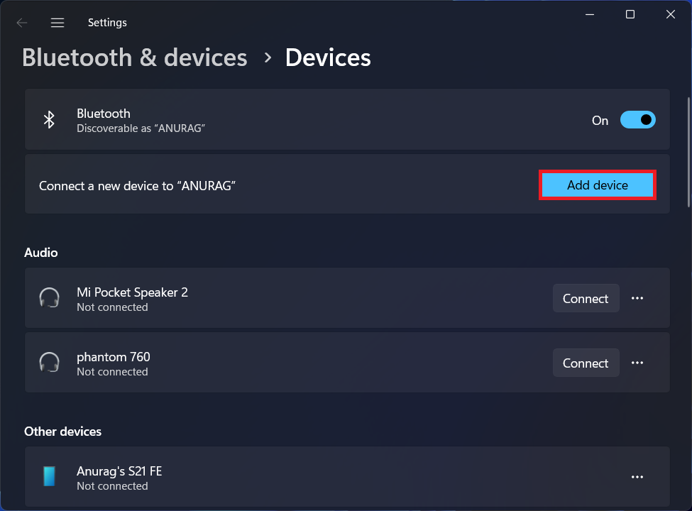The image size is (692, 511).
Task: Navigate to Bluetooth & devices breadcrumb
Action: (x=134, y=57)
